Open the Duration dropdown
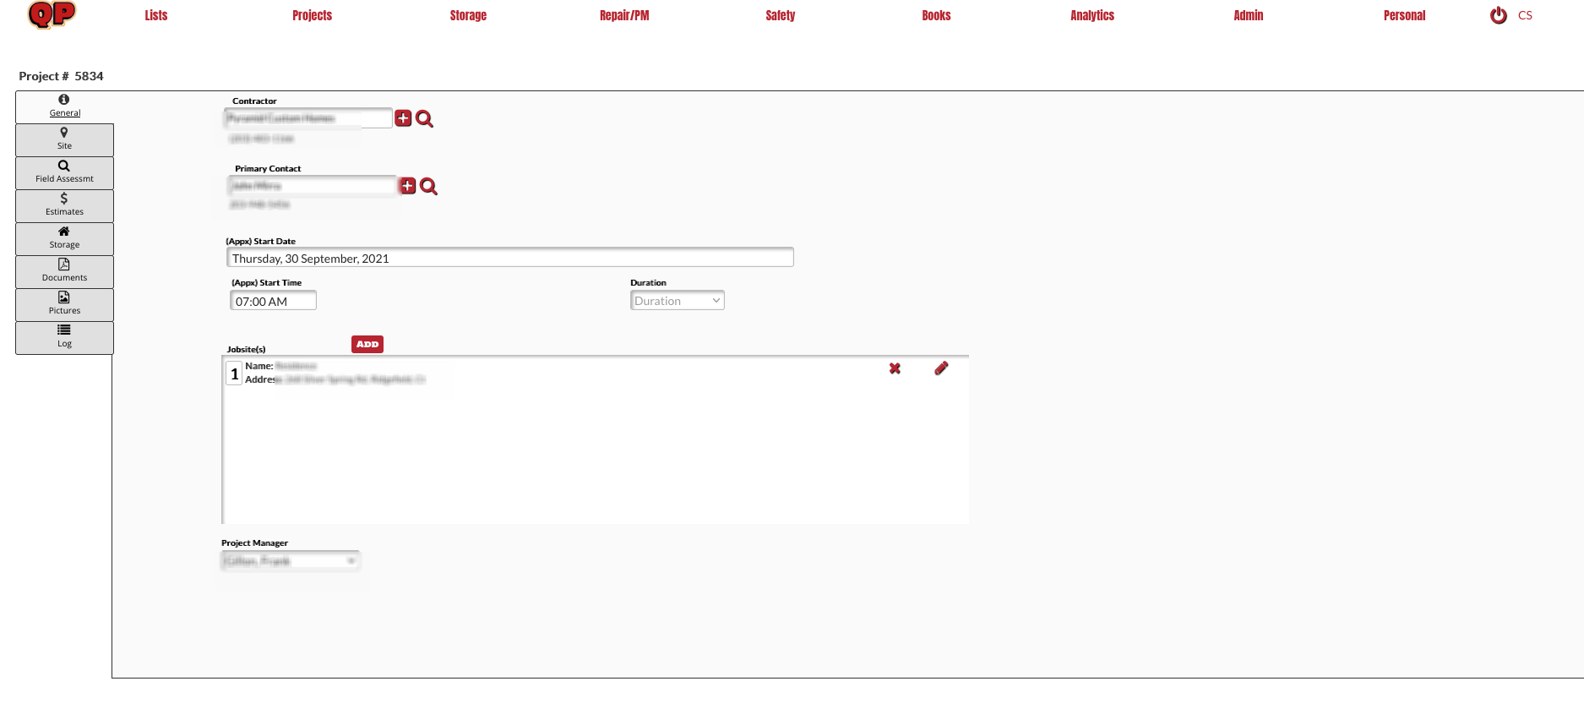Image resolution: width=1584 pixels, height=714 pixels. (677, 301)
